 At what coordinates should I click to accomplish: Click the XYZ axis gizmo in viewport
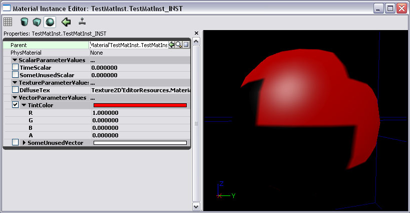click(x=226, y=190)
